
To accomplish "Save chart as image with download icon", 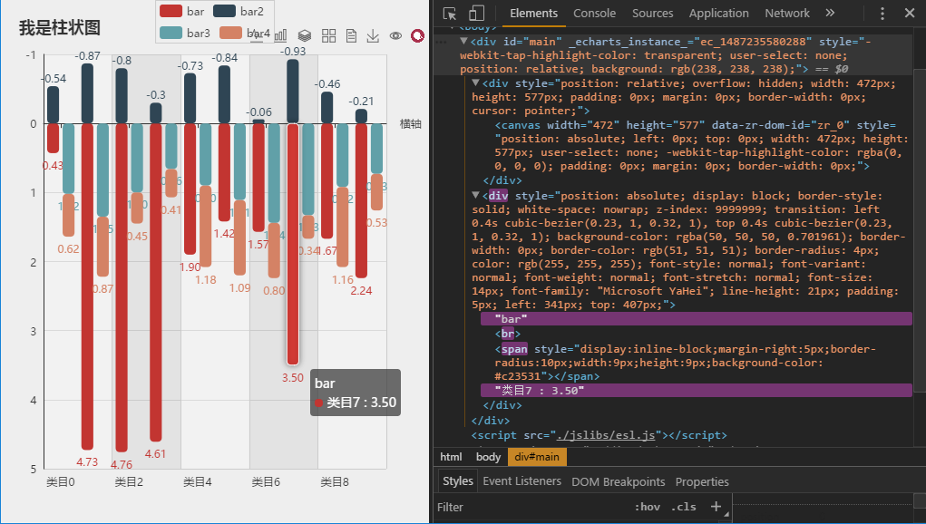I will coord(373,36).
